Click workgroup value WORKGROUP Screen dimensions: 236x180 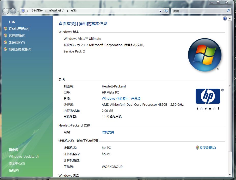(x=112, y=167)
